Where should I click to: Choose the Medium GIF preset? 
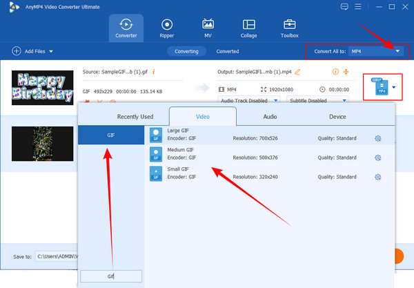[x=269, y=154]
